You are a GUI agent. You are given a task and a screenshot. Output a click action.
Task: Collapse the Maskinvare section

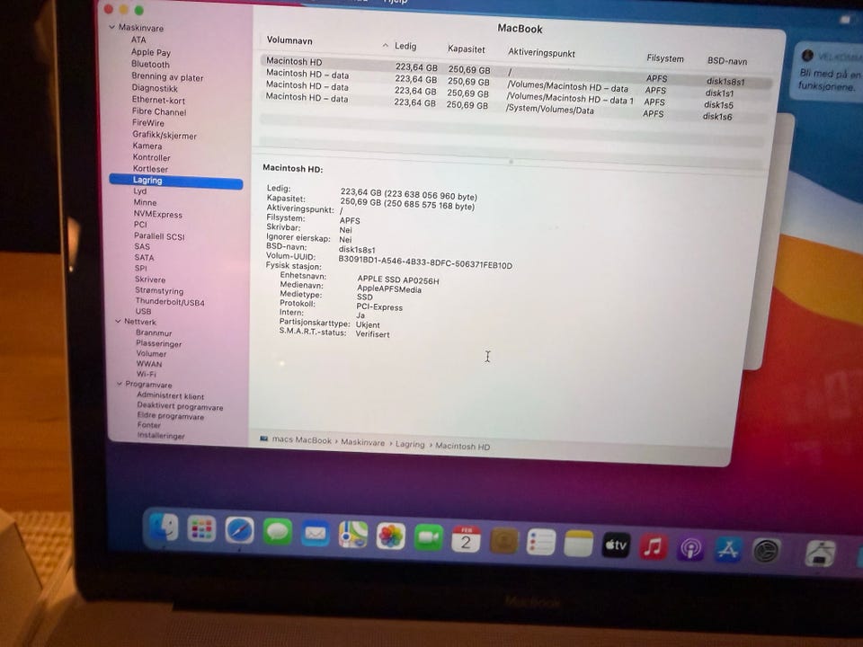click(x=111, y=26)
